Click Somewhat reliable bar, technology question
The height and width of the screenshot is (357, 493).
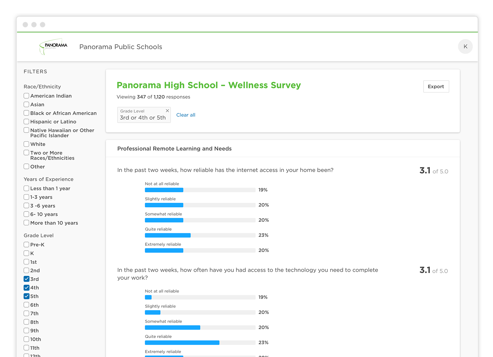point(200,328)
